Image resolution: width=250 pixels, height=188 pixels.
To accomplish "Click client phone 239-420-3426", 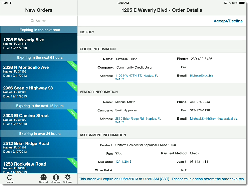I will [202, 59].
